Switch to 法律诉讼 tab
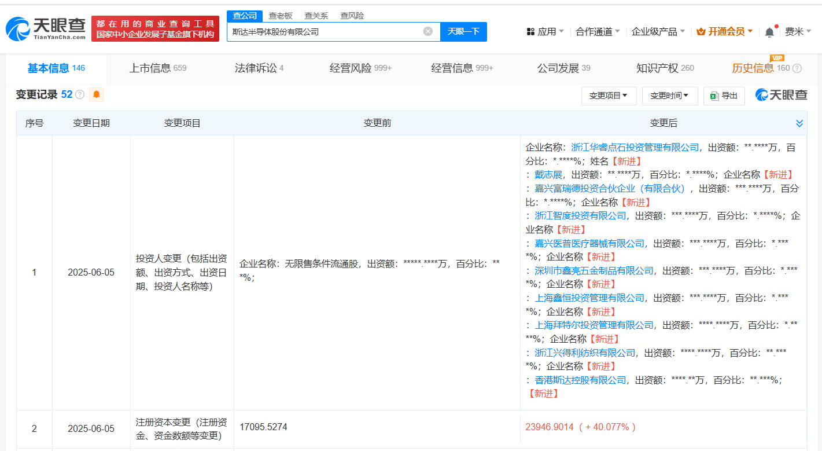Viewport: 822px width, 451px height. 259,68
